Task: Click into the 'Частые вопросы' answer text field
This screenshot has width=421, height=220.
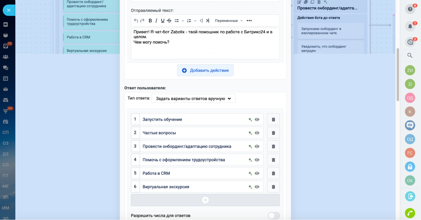Action: click(194, 133)
